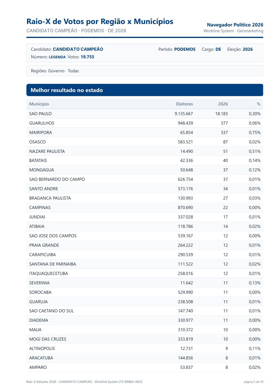Click "SAO BERNARDO DO CAMPO" in the table
Viewport: 276px width, 391px height.
[x=57, y=179]
